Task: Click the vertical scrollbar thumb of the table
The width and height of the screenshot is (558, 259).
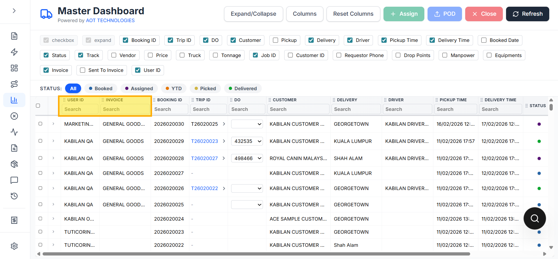Action: [x=551, y=107]
